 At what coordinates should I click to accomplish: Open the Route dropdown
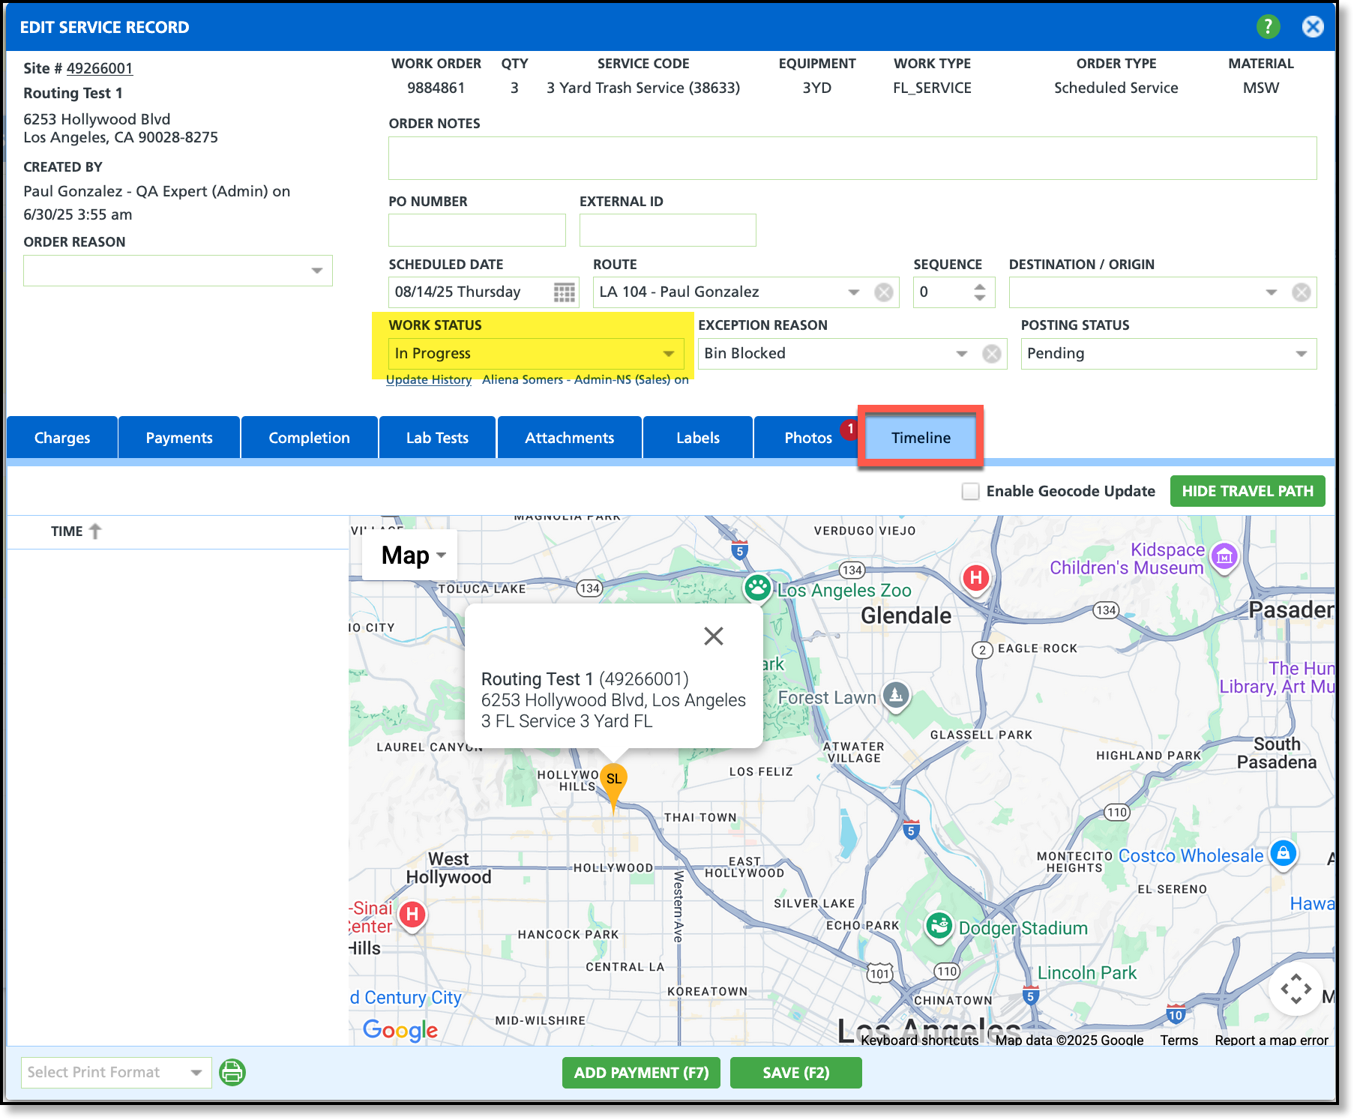(x=854, y=292)
